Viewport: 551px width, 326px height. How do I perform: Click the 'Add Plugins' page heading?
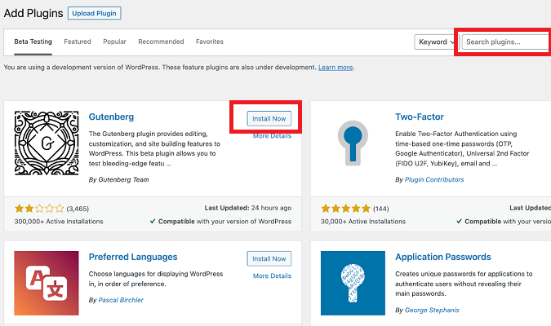coord(33,13)
